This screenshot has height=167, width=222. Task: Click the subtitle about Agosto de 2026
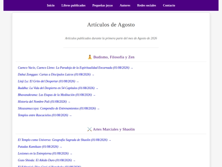(x=111, y=38)
